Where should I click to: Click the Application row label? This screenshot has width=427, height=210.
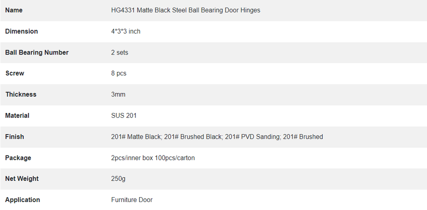[23, 200]
